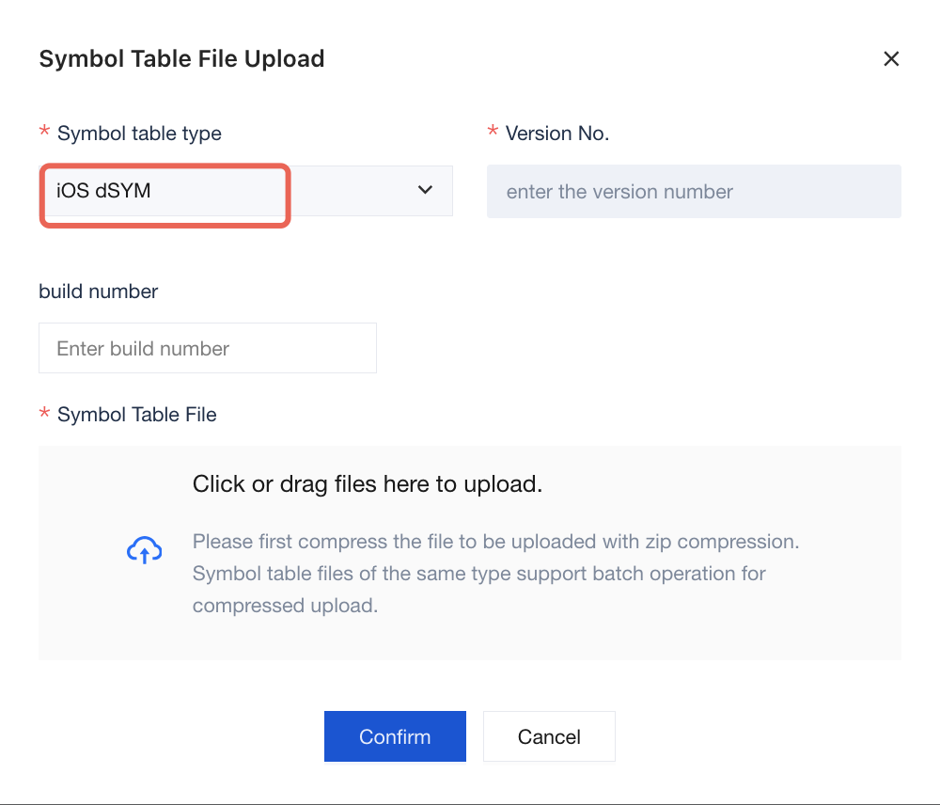Cancel the upload dialog
Viewport: 940px width, 805px height.
(x=549, y=736)
